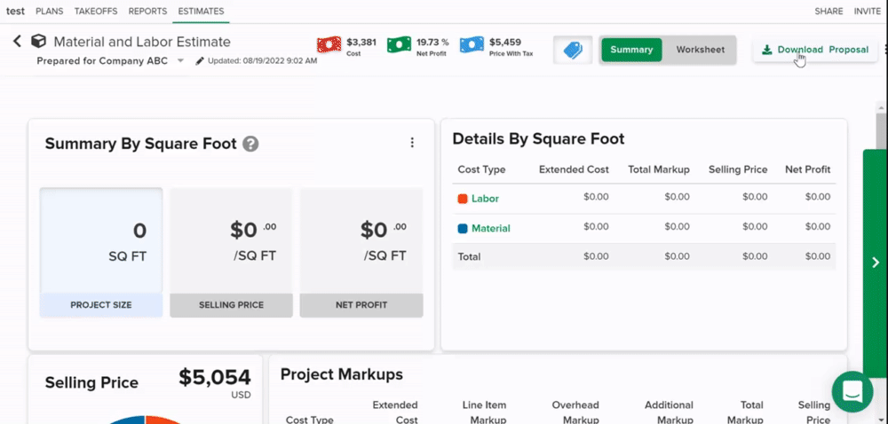The height and width of the screenshot is (424, 888).
Task: Select the NET PROFIT card
Action: 361,252
